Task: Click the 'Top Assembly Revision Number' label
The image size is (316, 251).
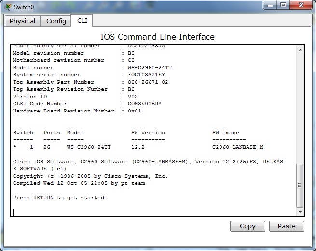Action: point(60,89)
